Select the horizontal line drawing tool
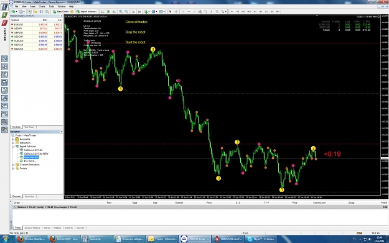Viewport: 389px width, 243px height. [189, 11]
